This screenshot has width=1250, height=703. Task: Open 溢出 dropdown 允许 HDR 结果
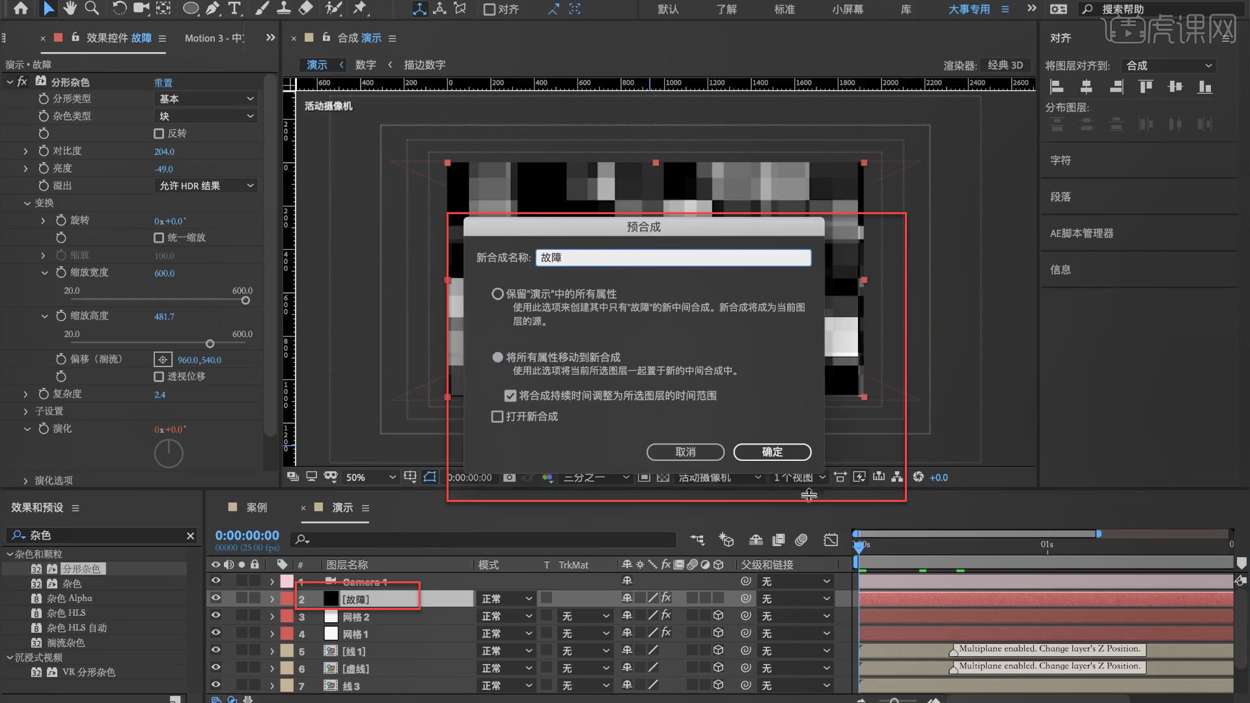tap(206, 186)
